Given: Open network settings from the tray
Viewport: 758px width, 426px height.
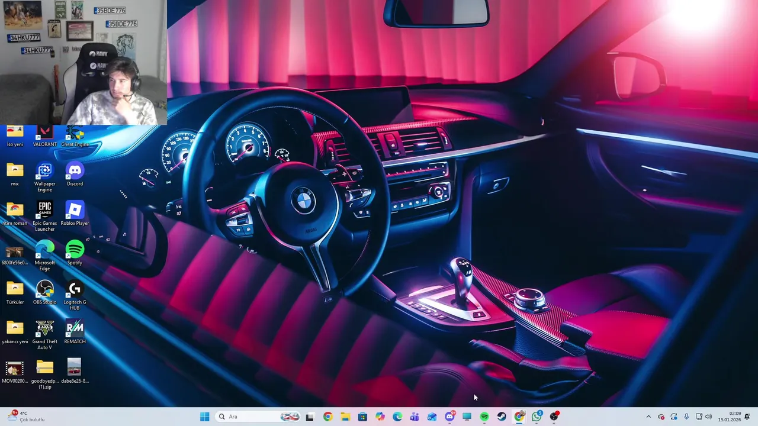Looking at the screenshot, I should (699, 417).
